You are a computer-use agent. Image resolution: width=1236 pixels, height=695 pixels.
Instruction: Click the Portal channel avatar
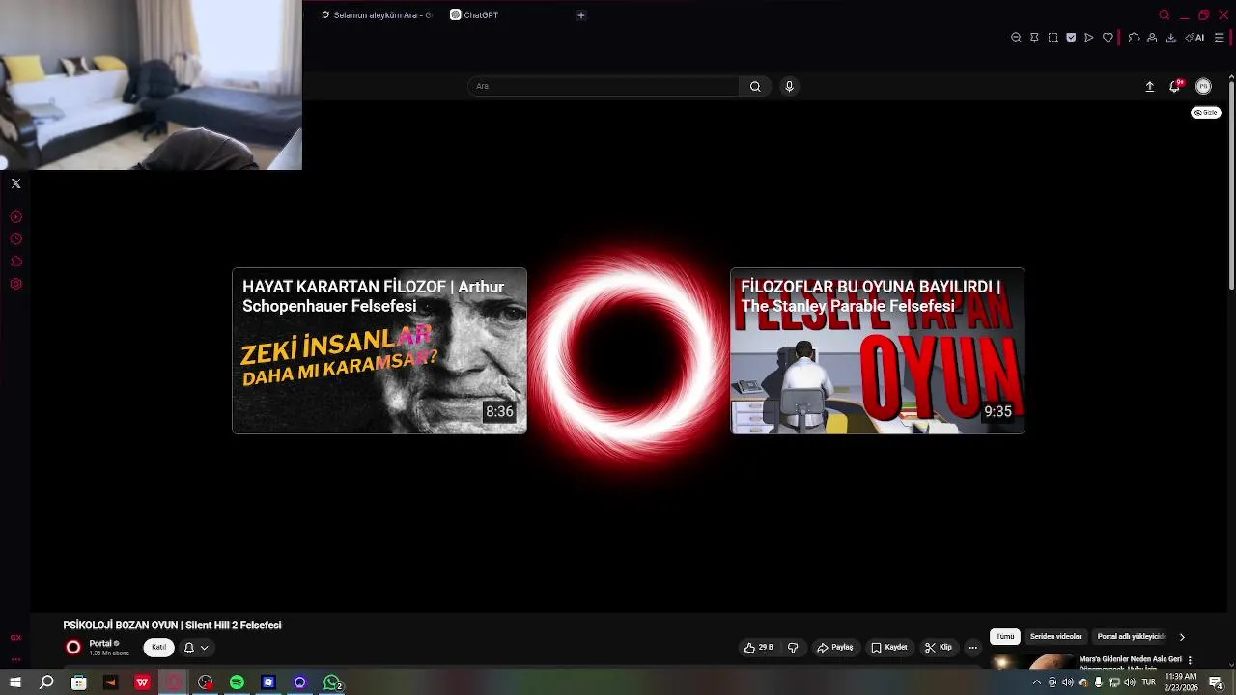coord(73,648)
